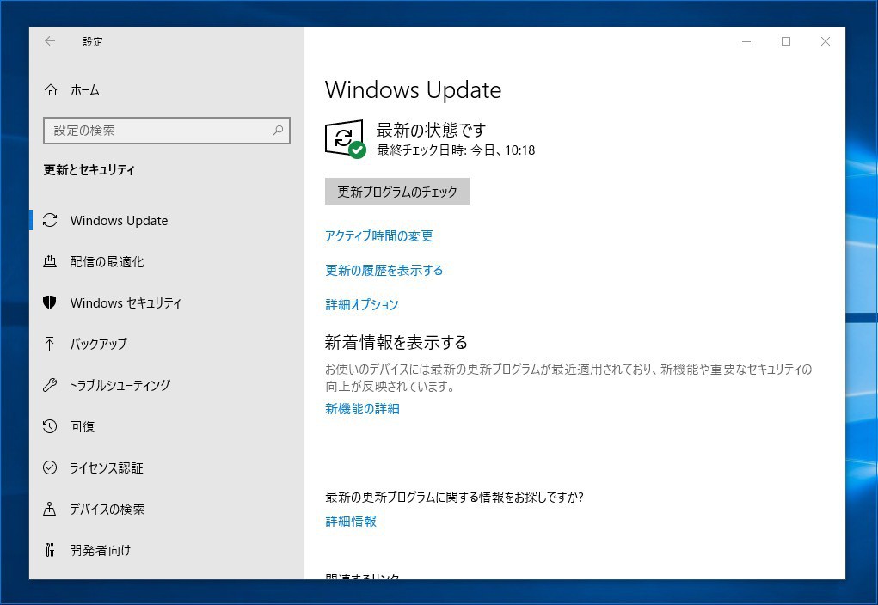Click 詳細情報 link
The image size is (878, 605).
(351, 522)
